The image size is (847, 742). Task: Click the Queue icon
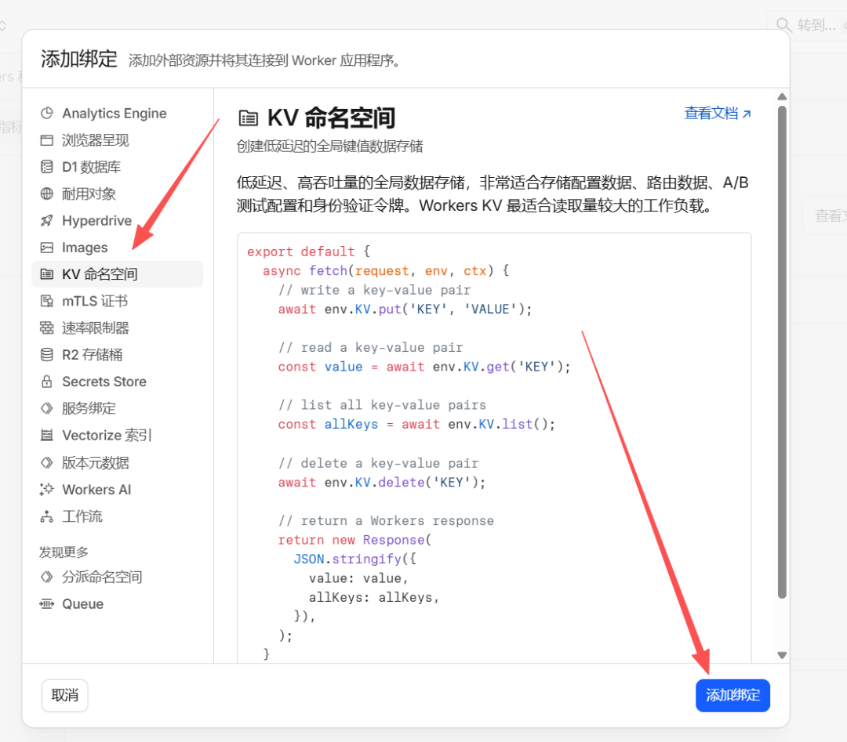pos(47,604)
